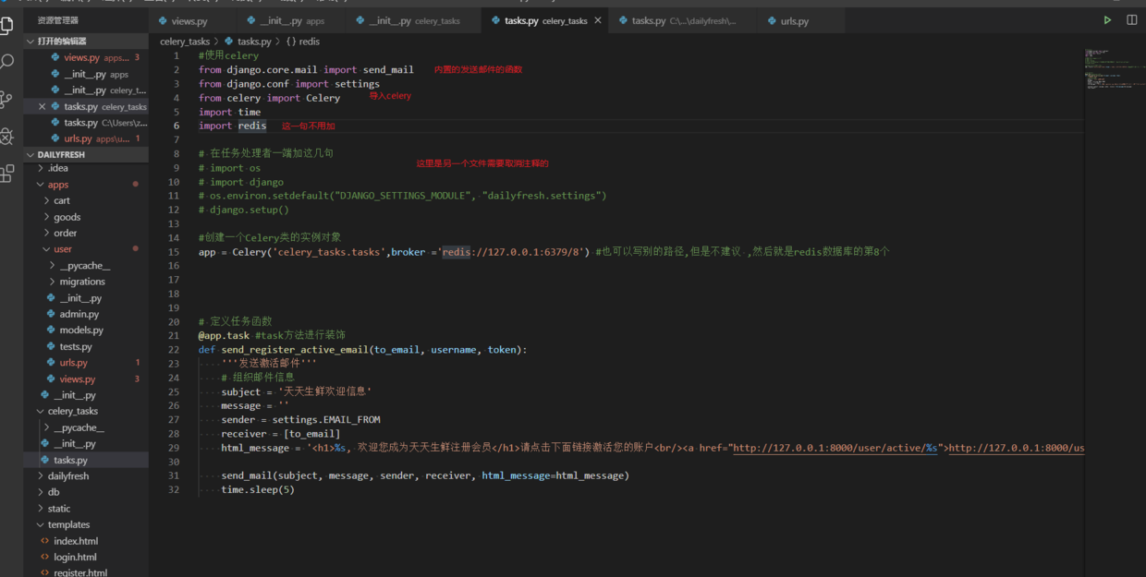This screenshot has width=1146, height=577.
Task: Expand the dailyfresh folder
Action: 86,476
